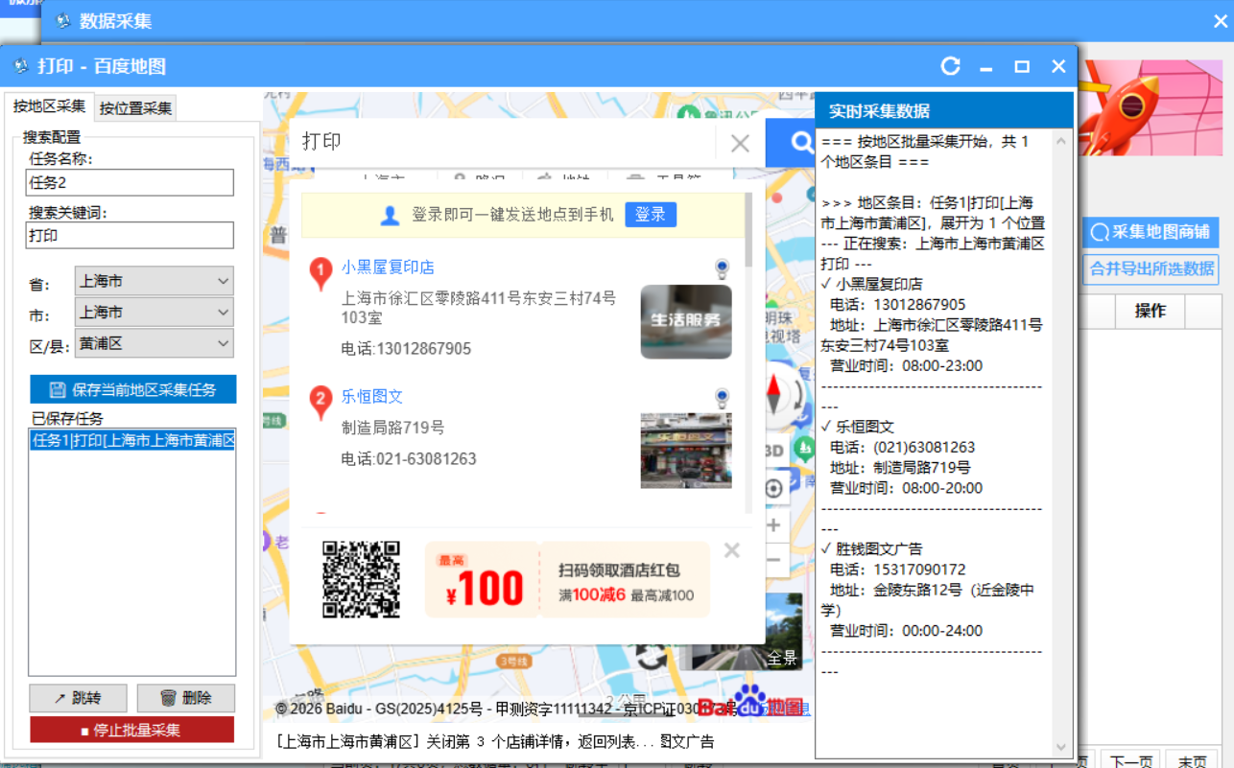Click the rocket banner image in the 数据采集 window
The height and width of the screenshot is (768, 1234).
tap(1151, 108)
